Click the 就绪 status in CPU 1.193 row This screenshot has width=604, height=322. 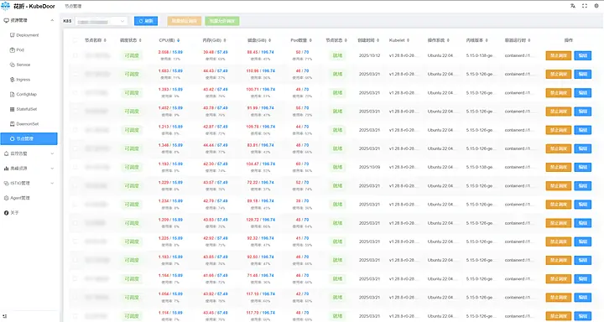(x=337, y=167)
